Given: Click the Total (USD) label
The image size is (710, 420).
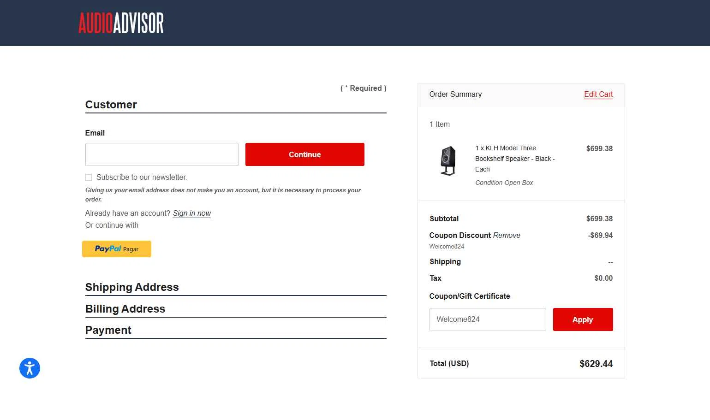Looking at the screenshot, I should 449,363.
